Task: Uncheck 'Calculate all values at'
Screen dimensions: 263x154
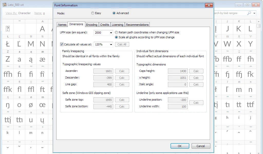Action: click(62, 44)
